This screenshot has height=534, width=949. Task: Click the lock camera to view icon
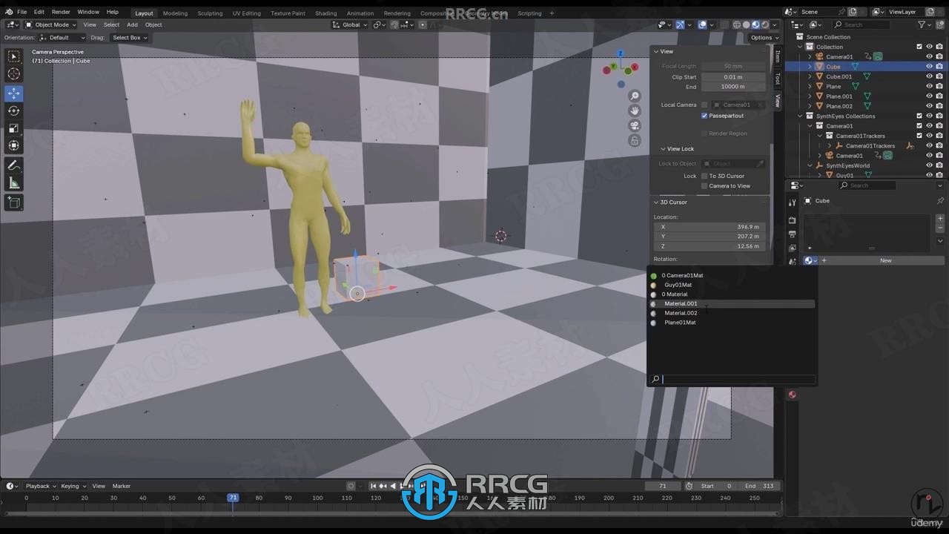(635, 140)
